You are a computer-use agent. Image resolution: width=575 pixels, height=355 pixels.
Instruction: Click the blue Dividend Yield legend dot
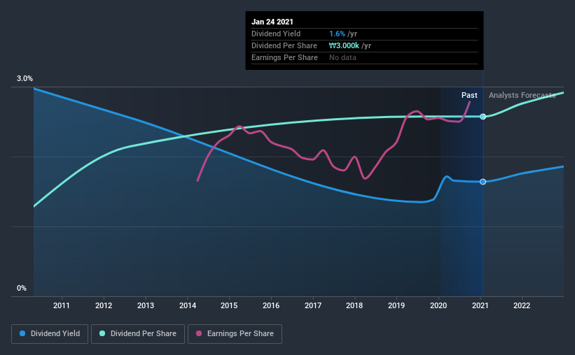22,333
